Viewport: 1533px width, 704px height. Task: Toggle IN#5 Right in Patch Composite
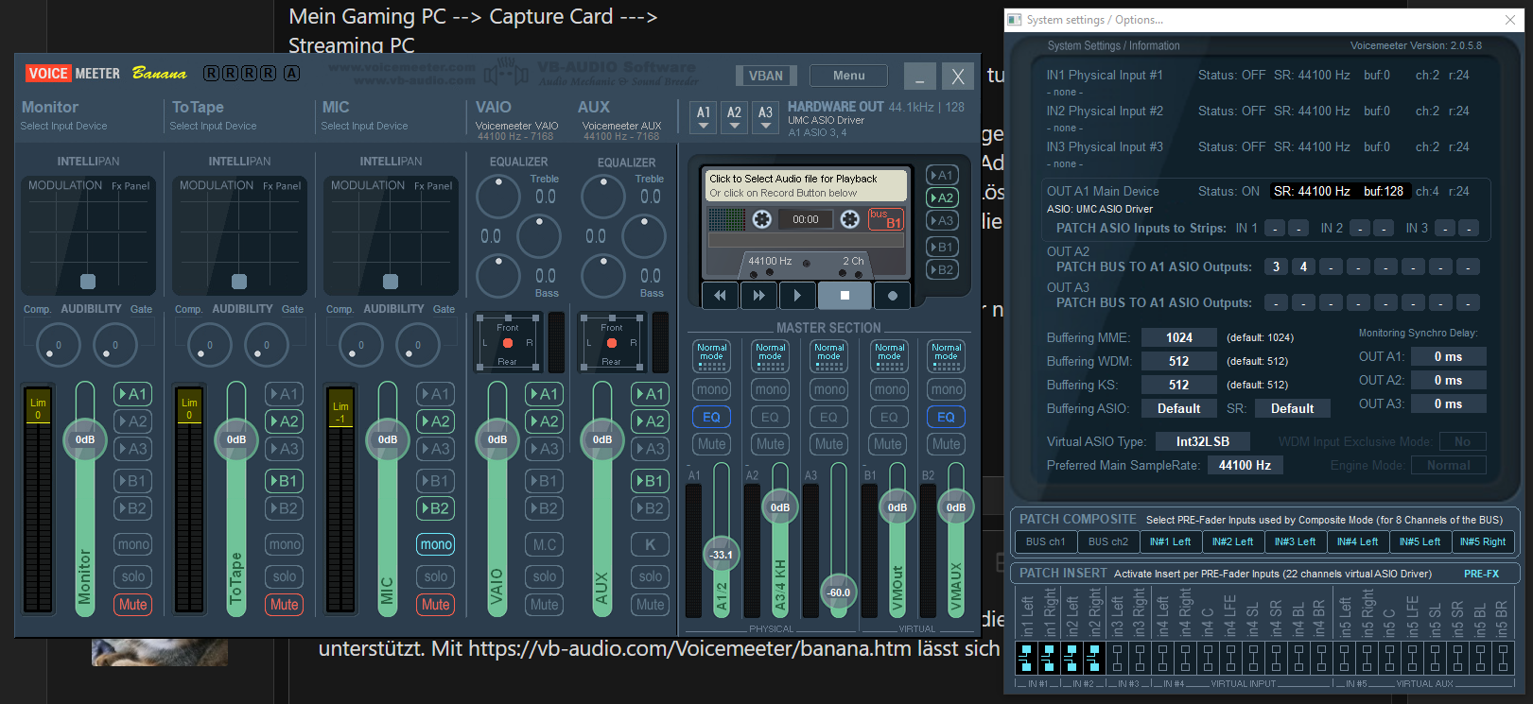(x=1483, y=541)
